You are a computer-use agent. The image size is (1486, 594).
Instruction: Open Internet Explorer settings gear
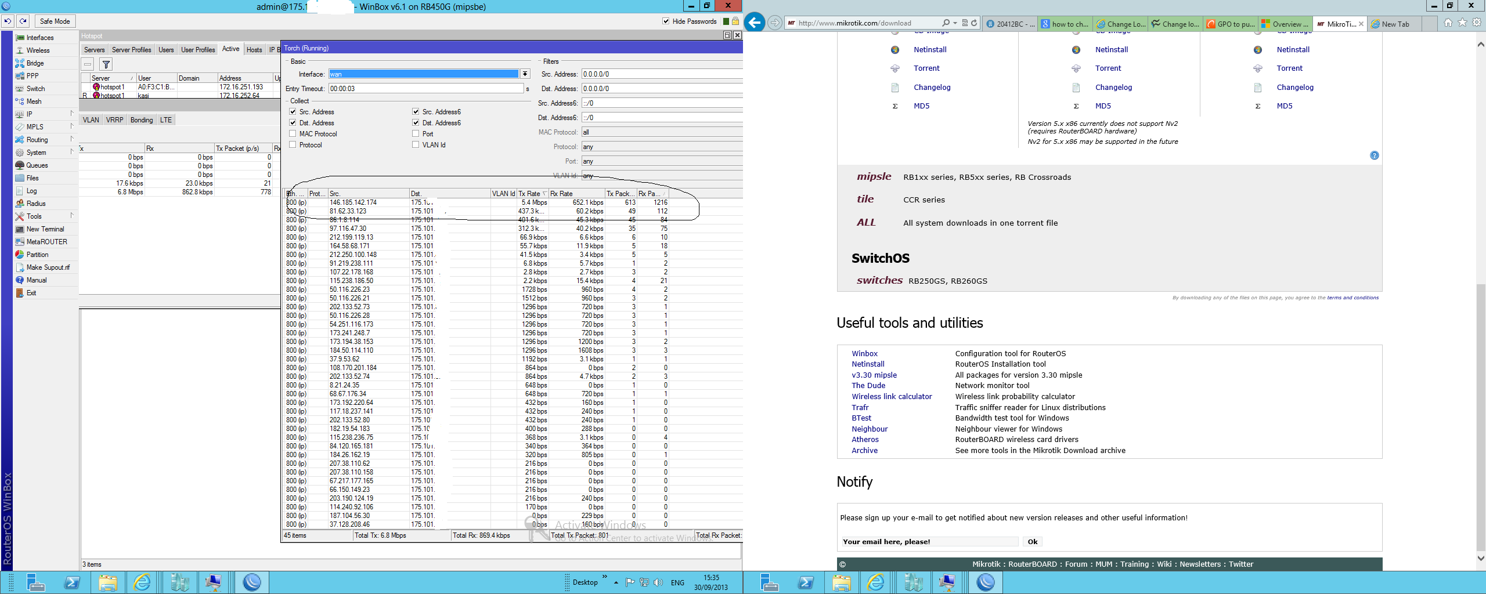click(x=1477, y=23)
